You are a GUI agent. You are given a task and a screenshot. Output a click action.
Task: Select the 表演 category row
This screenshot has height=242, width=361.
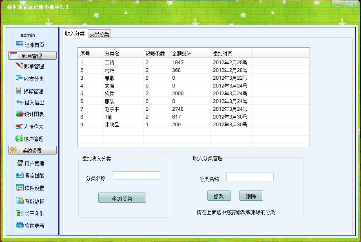click(x=193, y=85)
